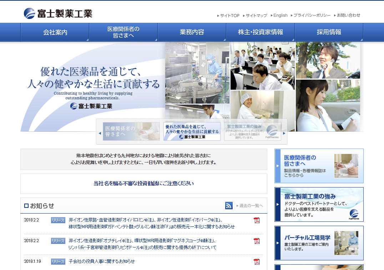Open the investment solicitation warning notice

[144, 184]
